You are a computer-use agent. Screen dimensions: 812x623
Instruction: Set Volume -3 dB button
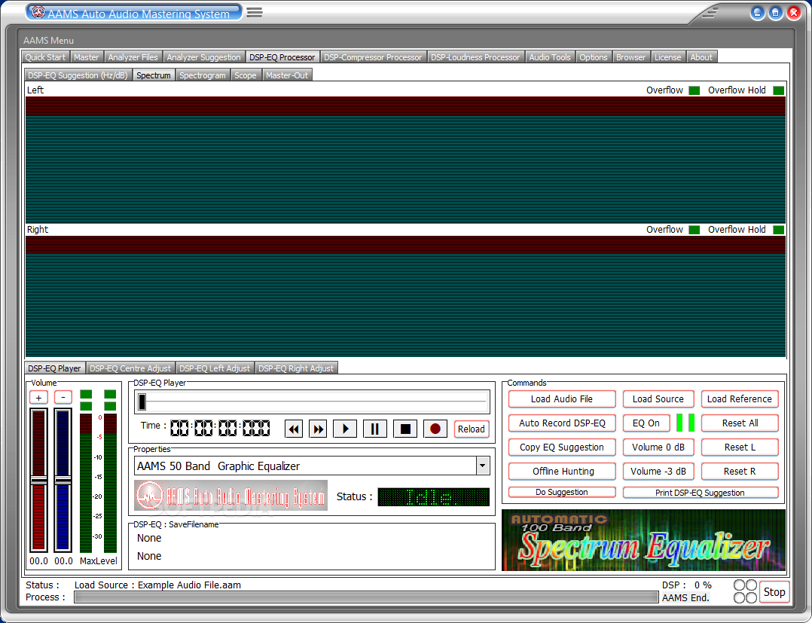click(658, 472)
